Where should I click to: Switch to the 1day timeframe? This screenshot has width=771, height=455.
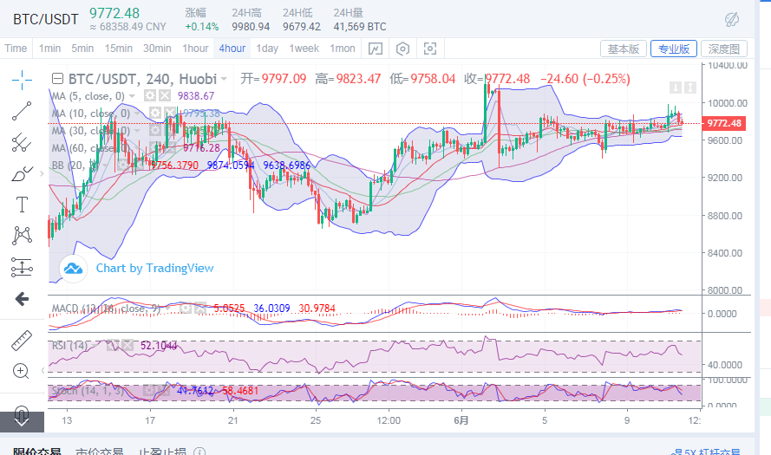point(267,49)
